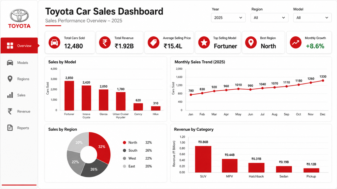Go to the Overview menu item
This screenshot has height=189, width=337.
click(x=19, y=45)
